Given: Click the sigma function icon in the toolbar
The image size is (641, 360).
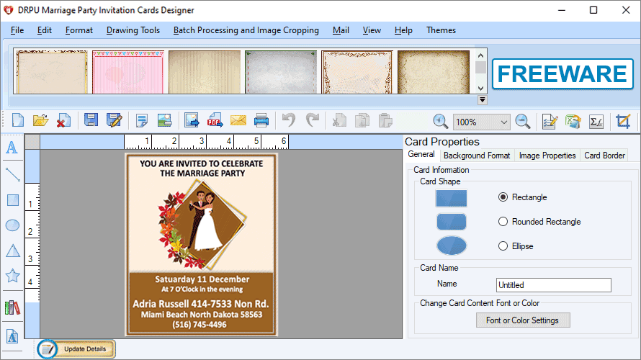Looking at the screenshot, I should [596, 122].
